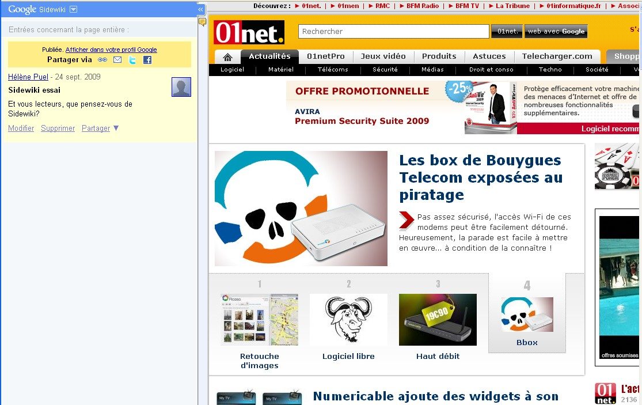Open the Telecharger.com tab

pyautogui.click(x=557, y=56)
